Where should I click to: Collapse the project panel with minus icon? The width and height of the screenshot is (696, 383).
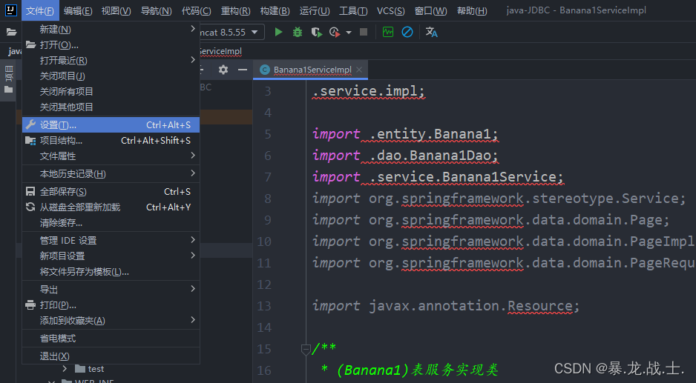click(x=243, y=70)
